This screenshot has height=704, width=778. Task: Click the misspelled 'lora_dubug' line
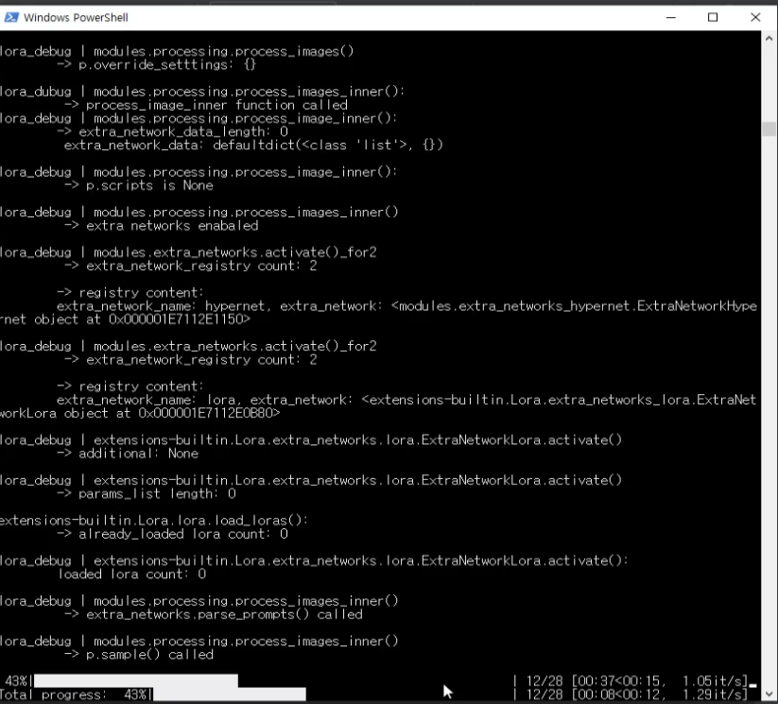click(202, 92)
